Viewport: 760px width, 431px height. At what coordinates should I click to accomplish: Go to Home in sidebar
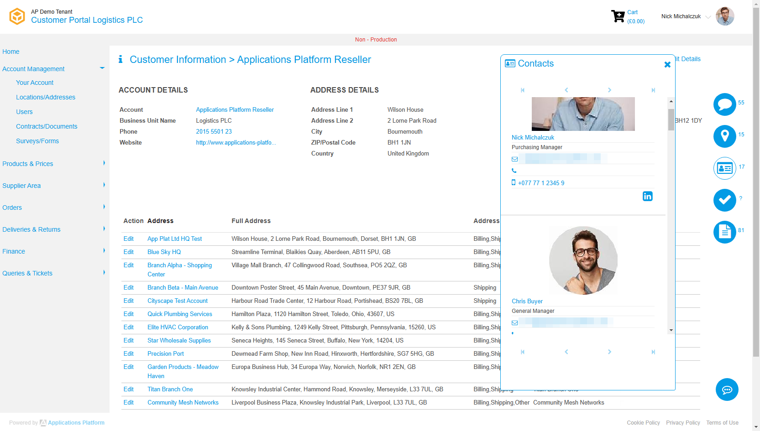coord(11,52)
